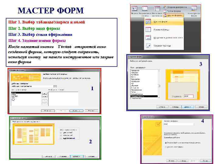The height and width of the screenshot is (164, 219).
Task: Select the Columnar layout radio button
Action: [x=61, y=130]
